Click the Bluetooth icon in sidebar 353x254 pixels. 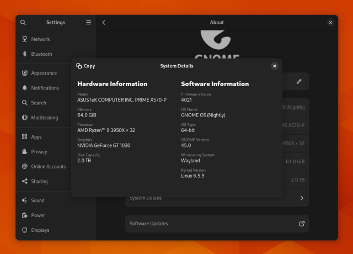coord(24,54)
